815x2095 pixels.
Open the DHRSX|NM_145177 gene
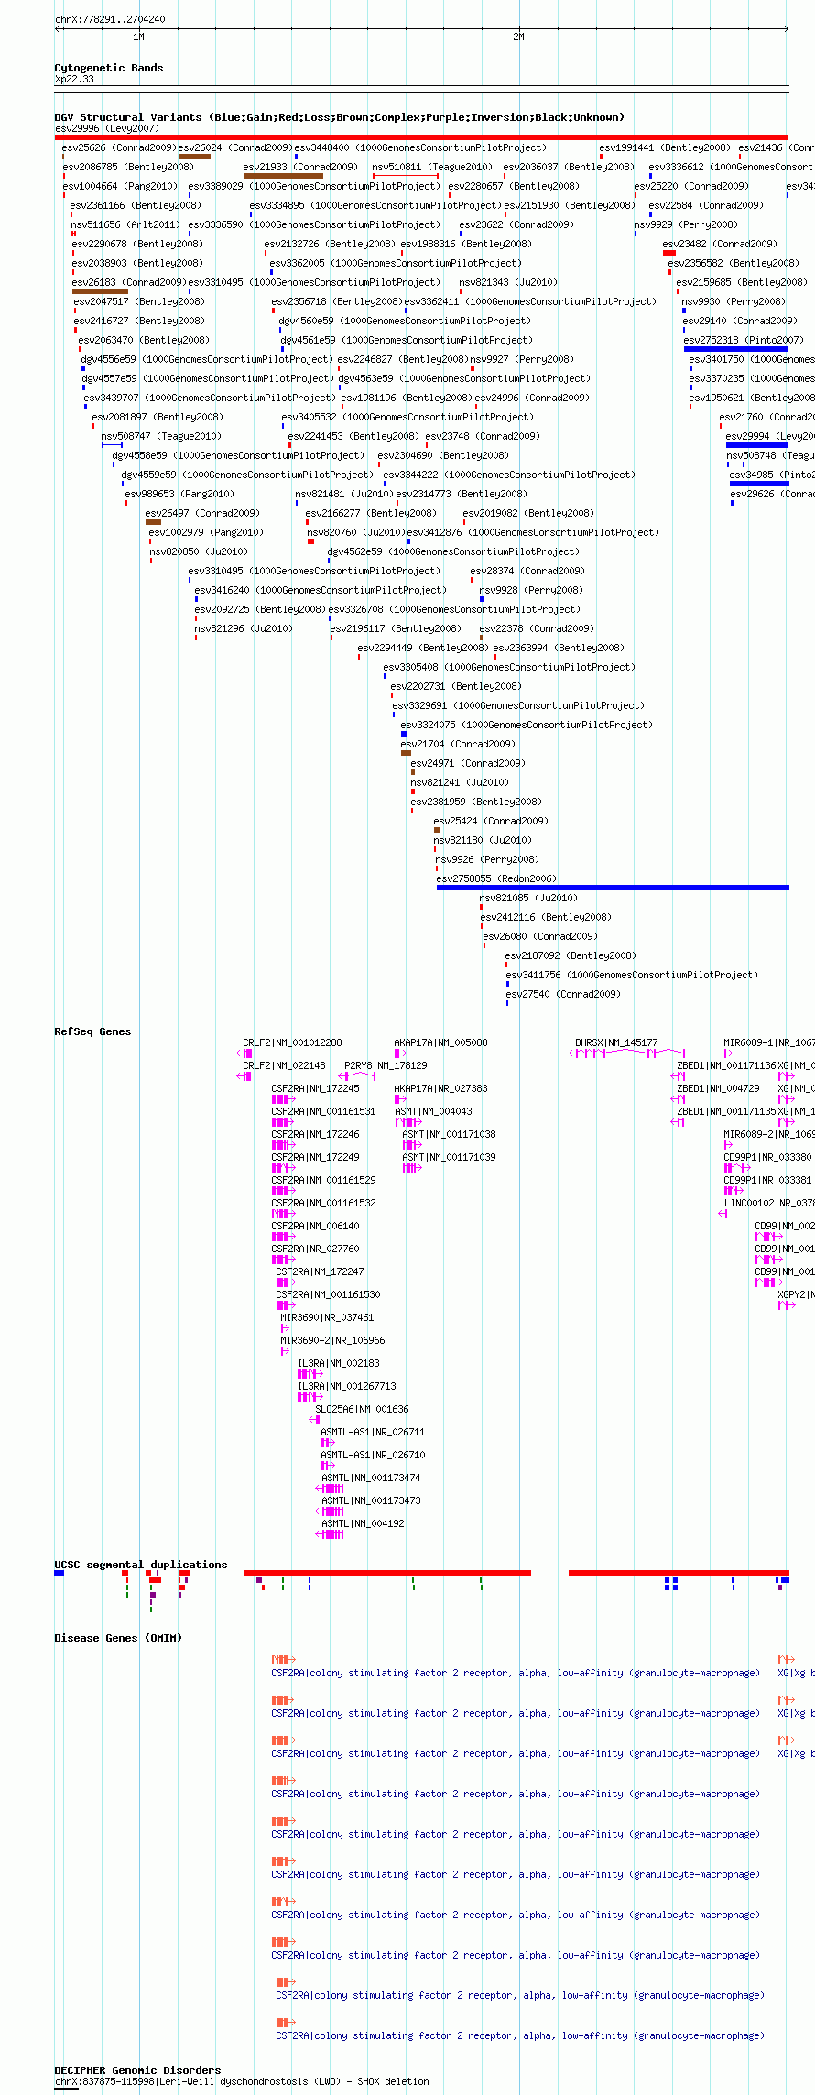[616, 1042]
